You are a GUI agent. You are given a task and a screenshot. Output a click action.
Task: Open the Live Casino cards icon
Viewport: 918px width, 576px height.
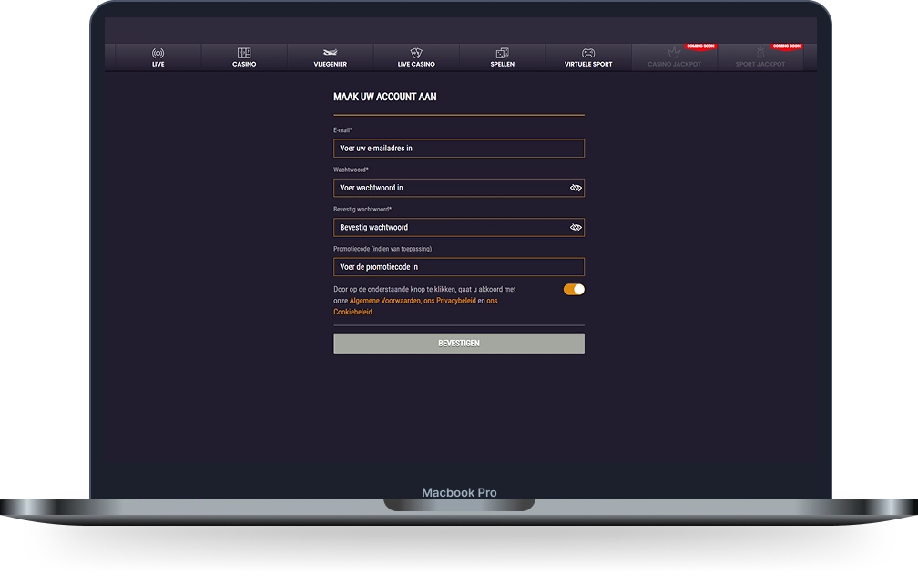(416, 53)
